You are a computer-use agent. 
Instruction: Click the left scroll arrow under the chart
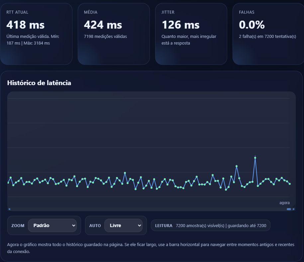point(9,209)
